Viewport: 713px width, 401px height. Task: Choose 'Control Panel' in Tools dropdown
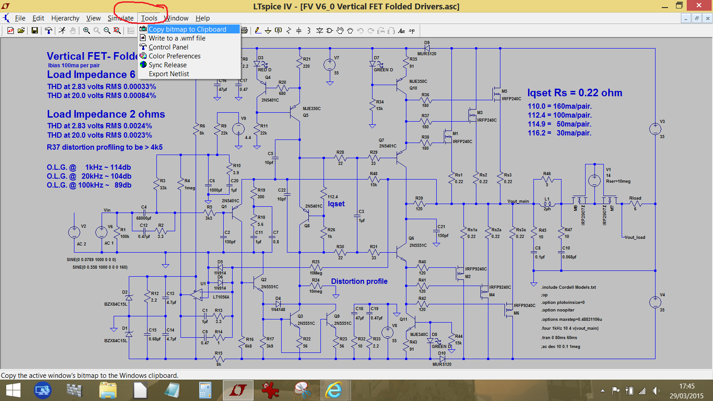pos(189,47)
